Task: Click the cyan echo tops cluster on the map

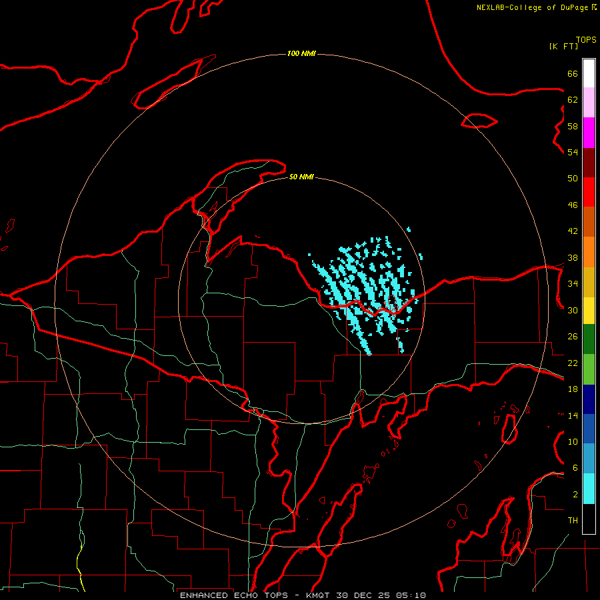Action: 365,291
